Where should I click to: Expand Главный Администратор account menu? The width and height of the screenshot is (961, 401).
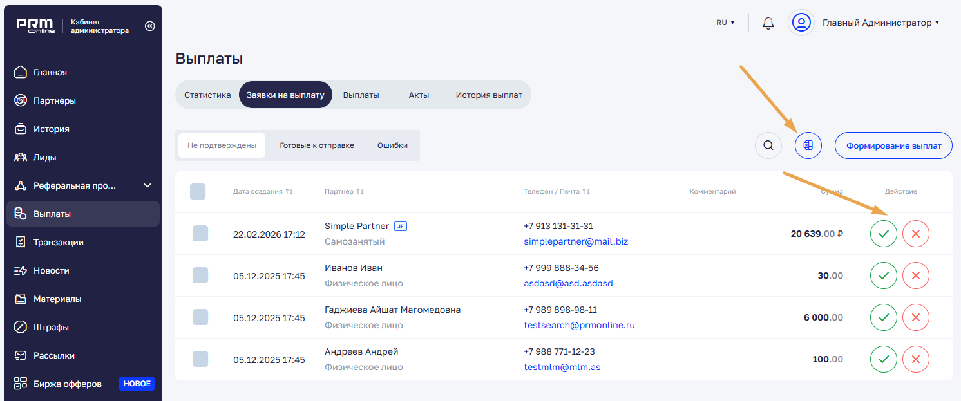[880, 23]
